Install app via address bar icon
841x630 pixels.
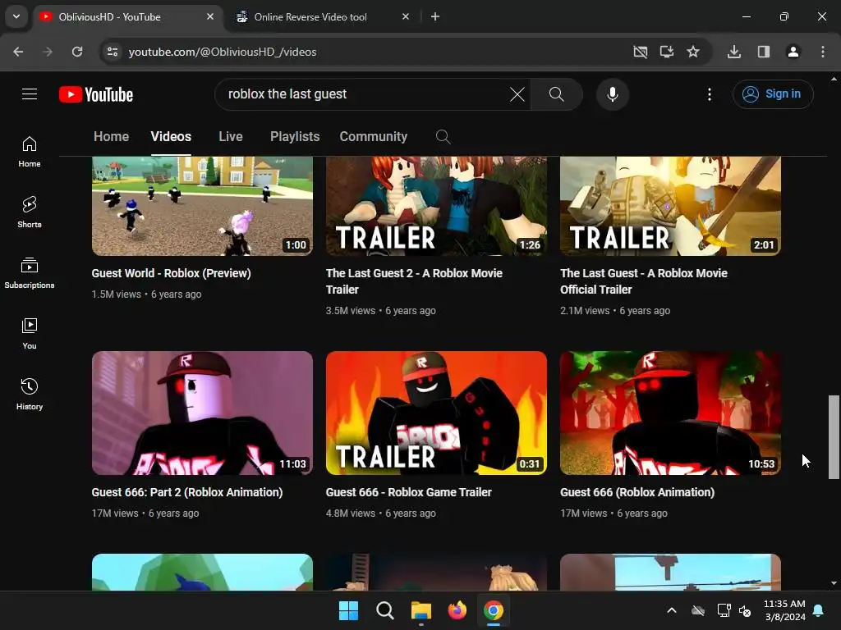tap(667, 52)
